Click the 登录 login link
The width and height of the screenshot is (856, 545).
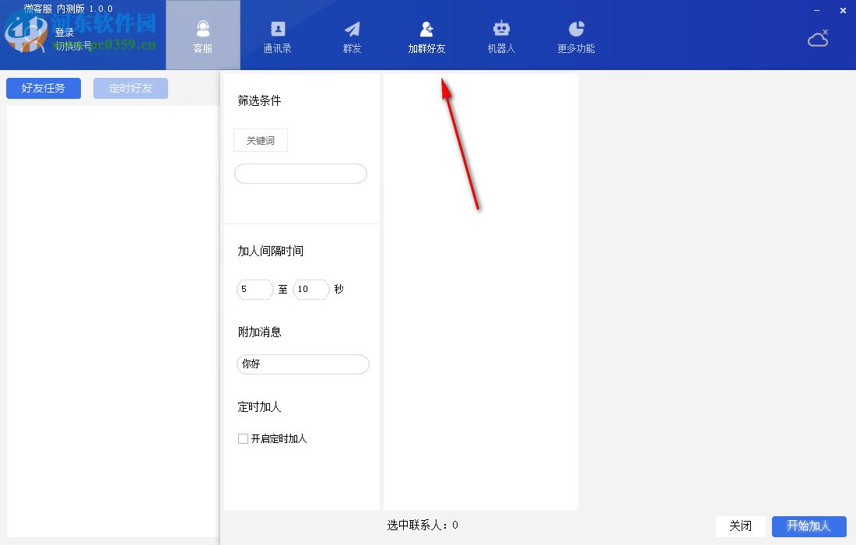pyautogui.click(x=65, y=32)
